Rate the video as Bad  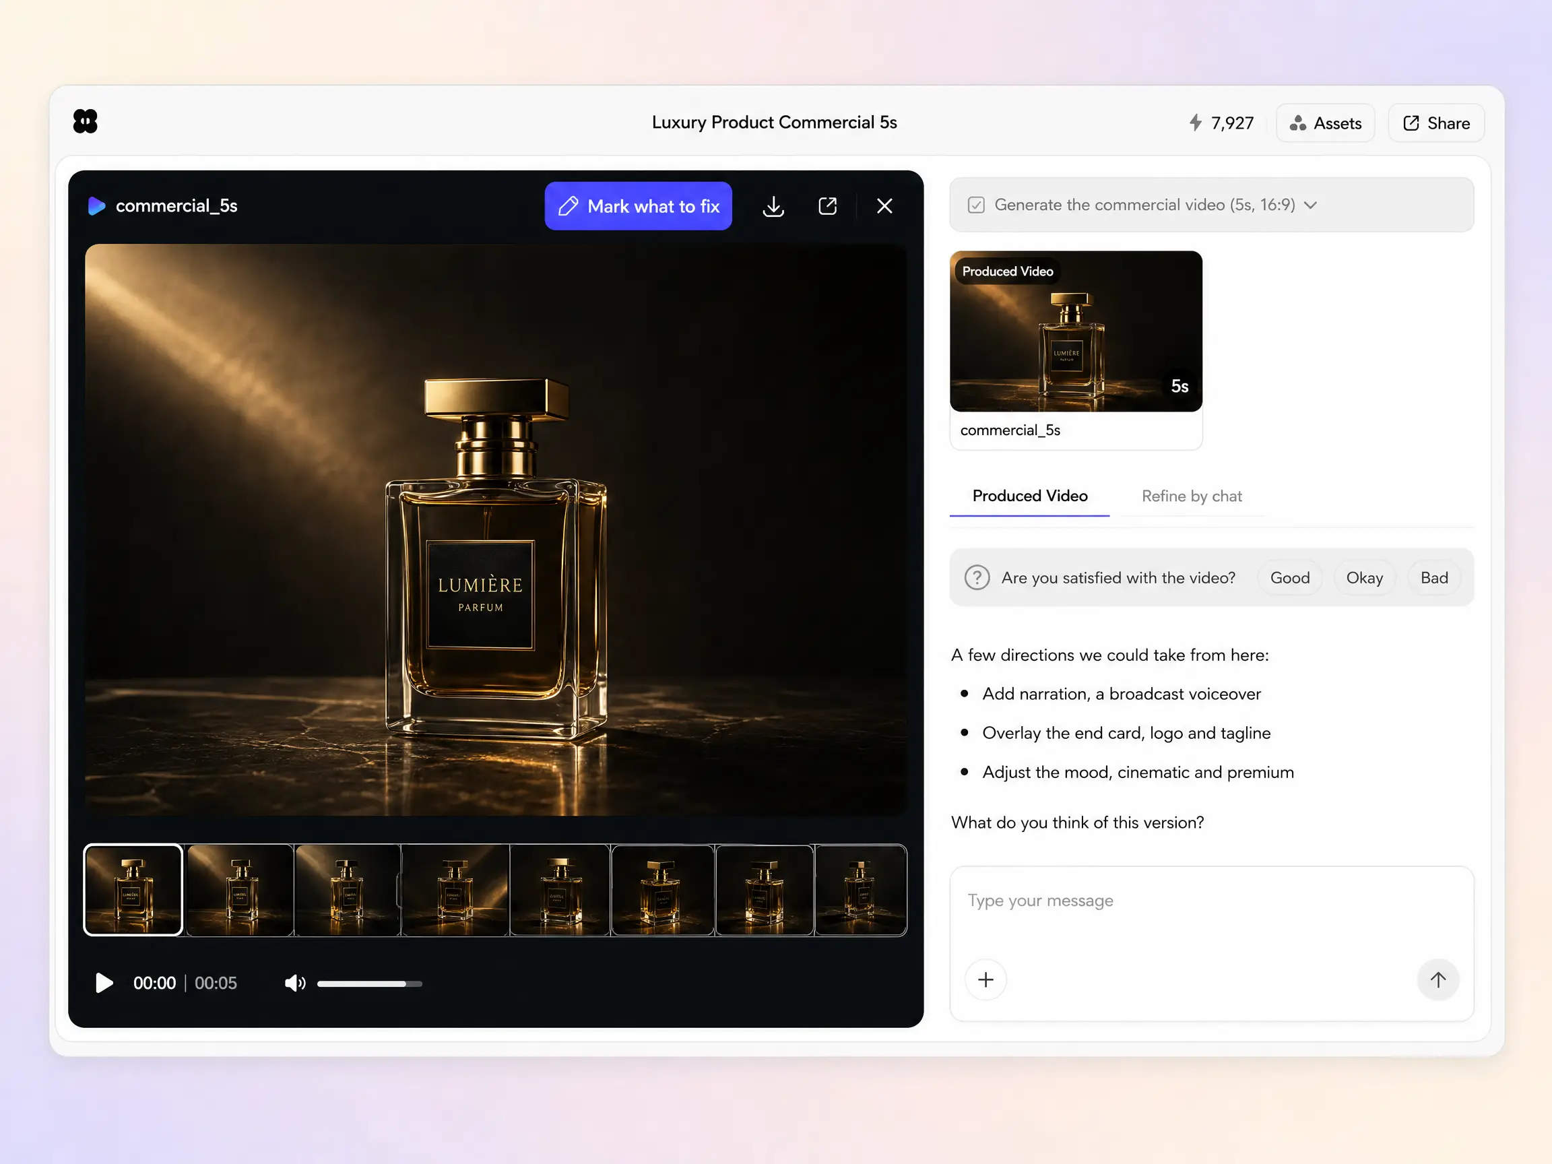point(1434,577)
